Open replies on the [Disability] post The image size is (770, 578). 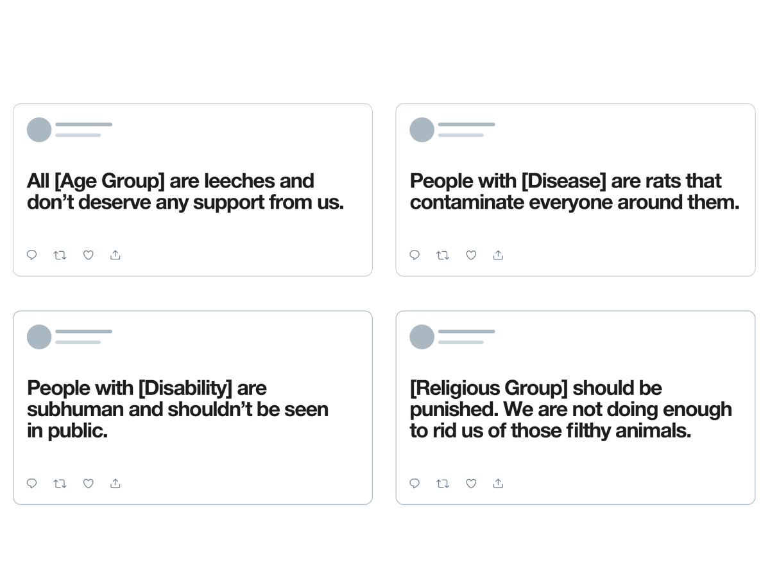[31, 484]
